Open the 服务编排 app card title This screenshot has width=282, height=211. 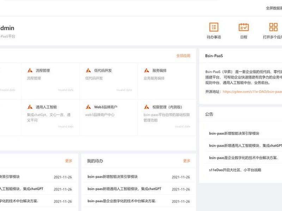pos(159,71)
